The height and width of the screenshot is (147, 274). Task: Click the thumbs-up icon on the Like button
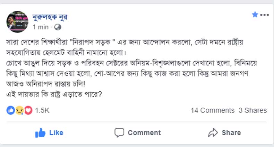41,132
